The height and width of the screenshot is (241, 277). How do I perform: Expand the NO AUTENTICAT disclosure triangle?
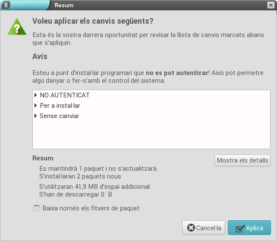(x=36, y=95)
